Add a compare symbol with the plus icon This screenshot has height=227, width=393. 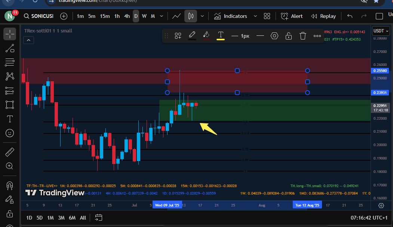coord(64,16)
